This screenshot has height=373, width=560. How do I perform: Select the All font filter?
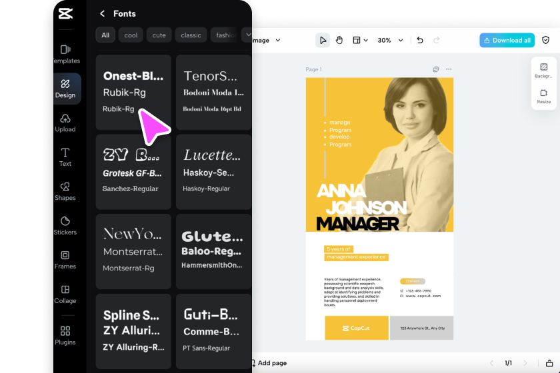point(105,35)
